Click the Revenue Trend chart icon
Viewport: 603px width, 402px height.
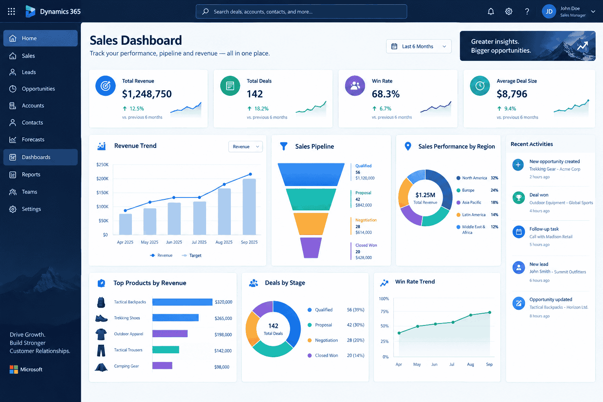click(102, 146)
